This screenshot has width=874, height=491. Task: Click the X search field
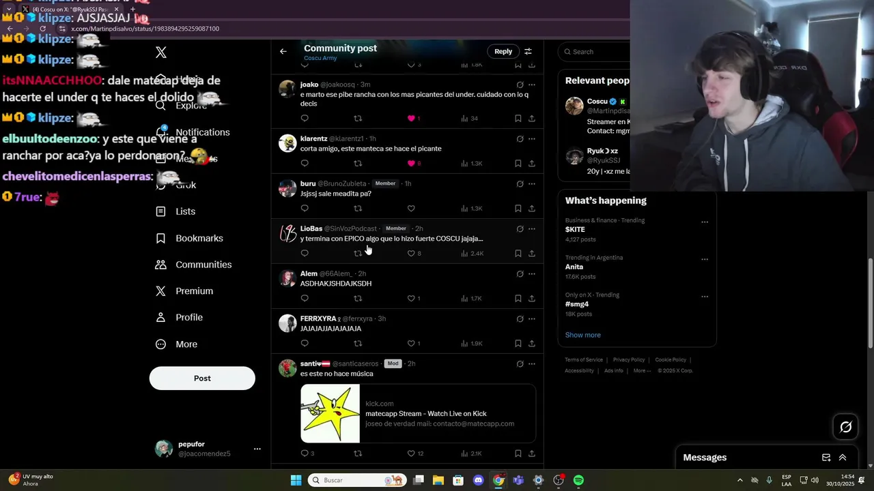coord(595,52)
